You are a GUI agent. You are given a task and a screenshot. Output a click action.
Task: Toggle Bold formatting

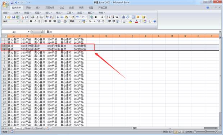(x=31, y=21)
